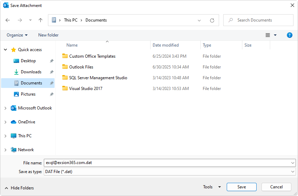Click the Save button
This screenshot has height=196, width=298.
pyautogui.click(x=242, y=187)
